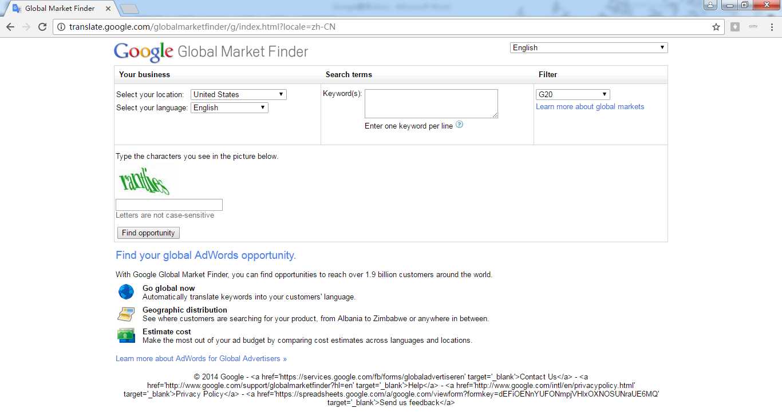The width and height of the screenshot is (782, 412).
Task: Open the gray square extension icon
Action: point(735,27)
